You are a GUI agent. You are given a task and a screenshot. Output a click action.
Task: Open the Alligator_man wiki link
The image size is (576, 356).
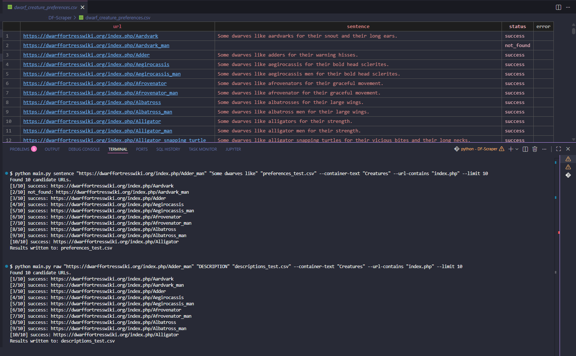(98, 131)
